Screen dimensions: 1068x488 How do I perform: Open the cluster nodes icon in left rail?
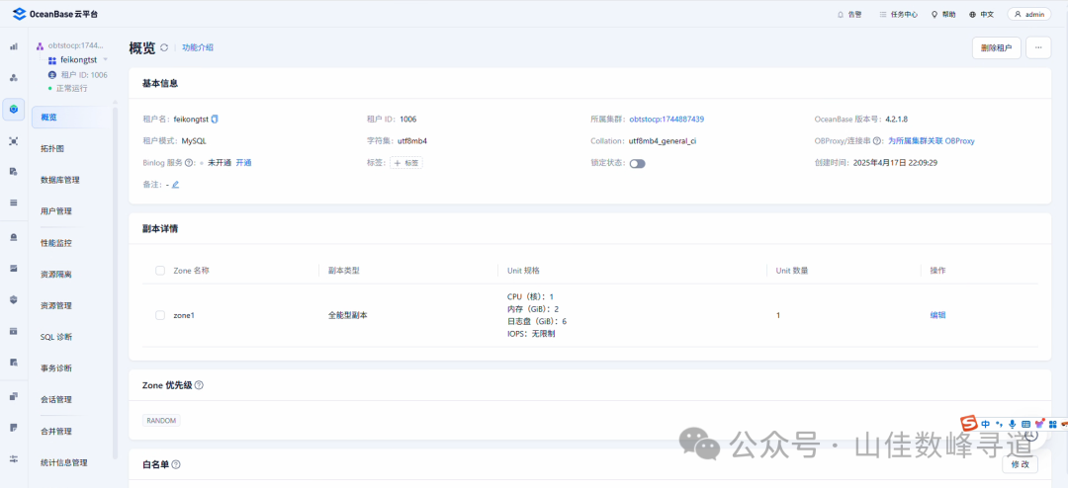pyautogui.click(x=14, y=78)
